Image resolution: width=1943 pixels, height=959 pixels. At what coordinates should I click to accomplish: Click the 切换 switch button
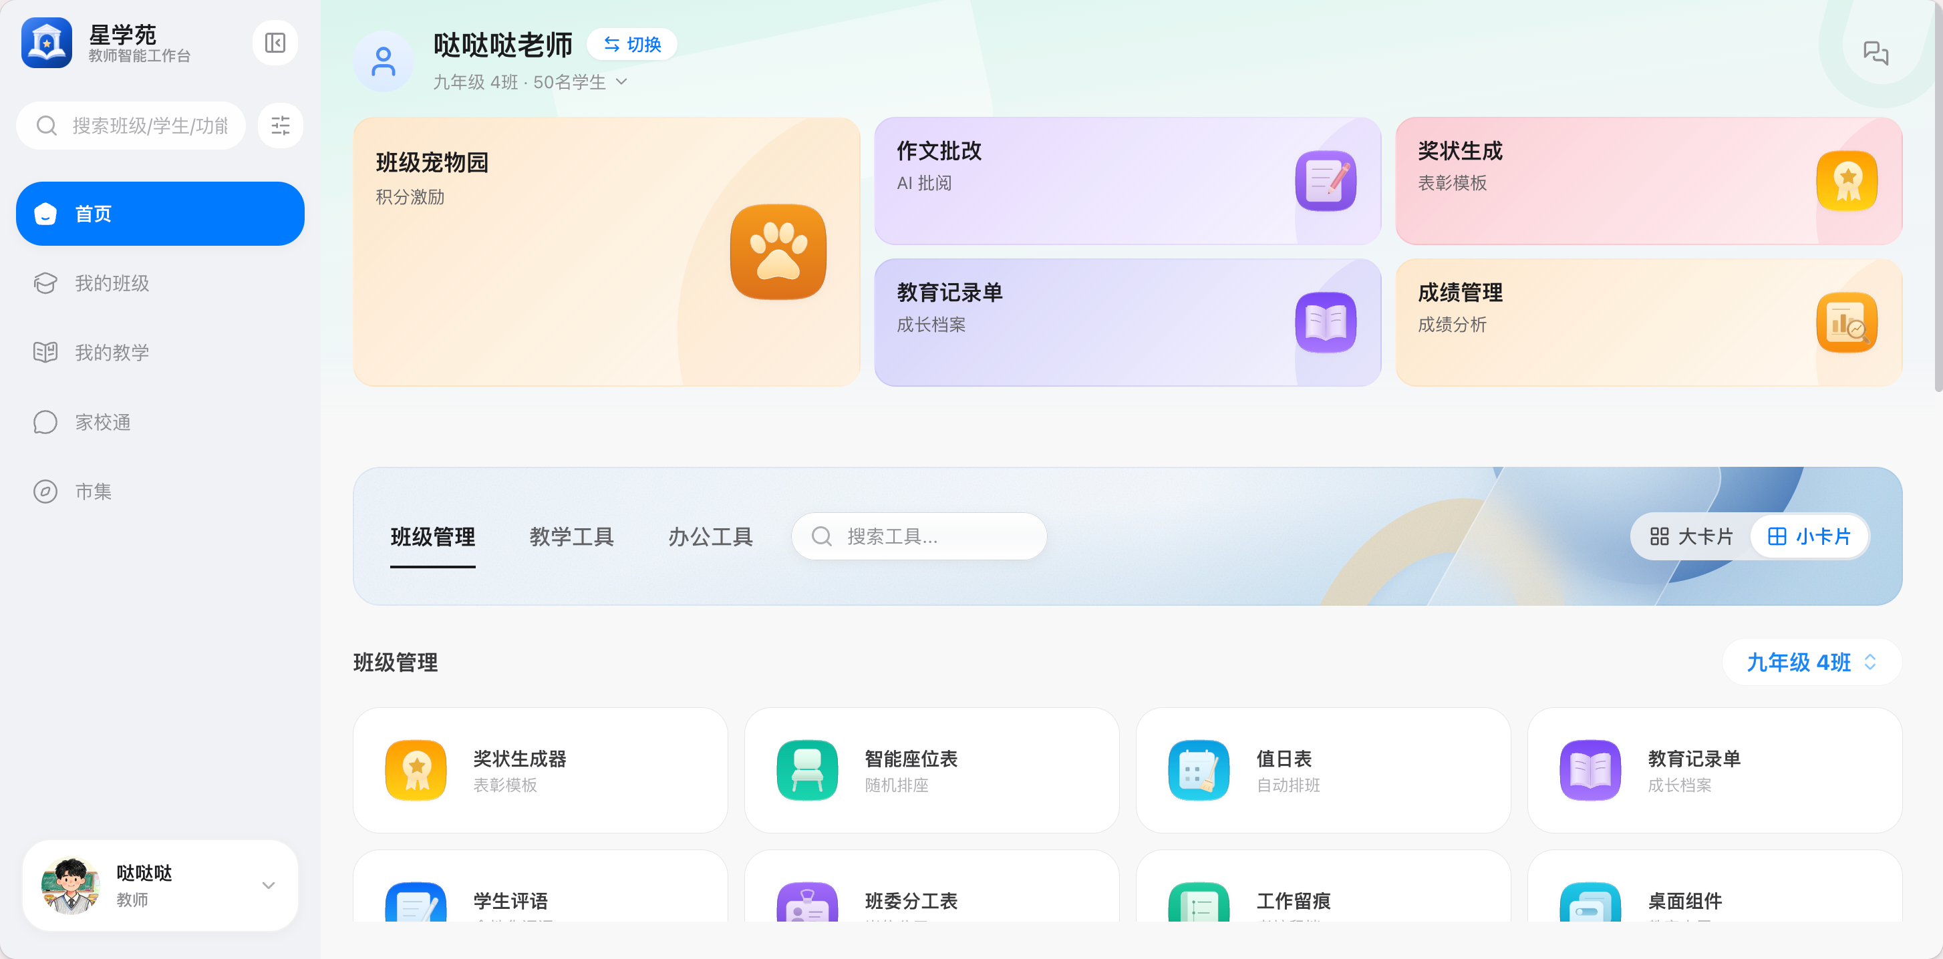[632, 45]
